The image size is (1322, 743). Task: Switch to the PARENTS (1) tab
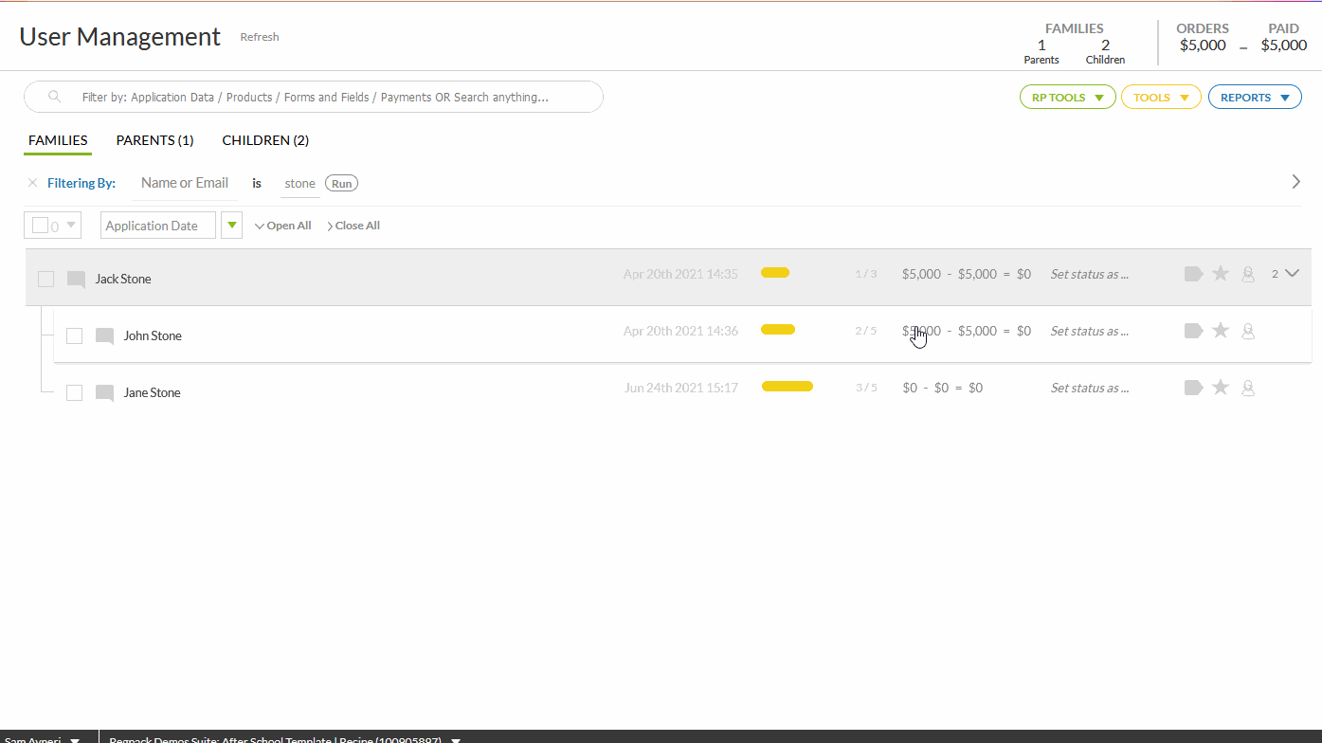coord(154,140)
